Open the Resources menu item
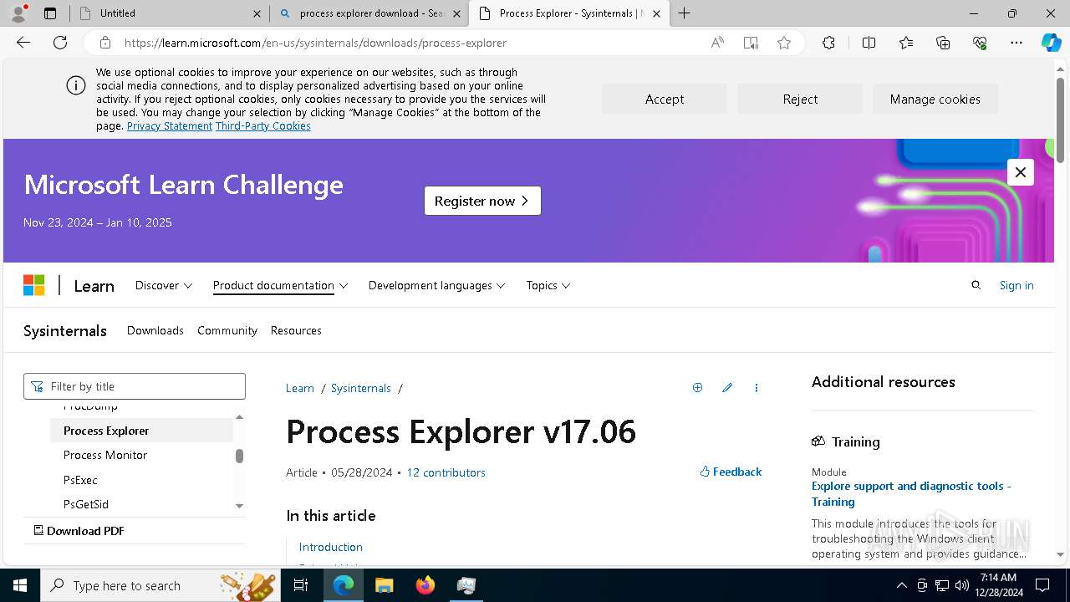 coord(296,330)
